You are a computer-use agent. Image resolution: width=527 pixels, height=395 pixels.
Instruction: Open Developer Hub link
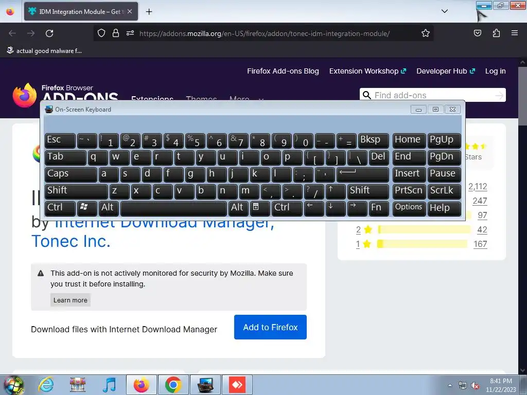tap(446, 71)
